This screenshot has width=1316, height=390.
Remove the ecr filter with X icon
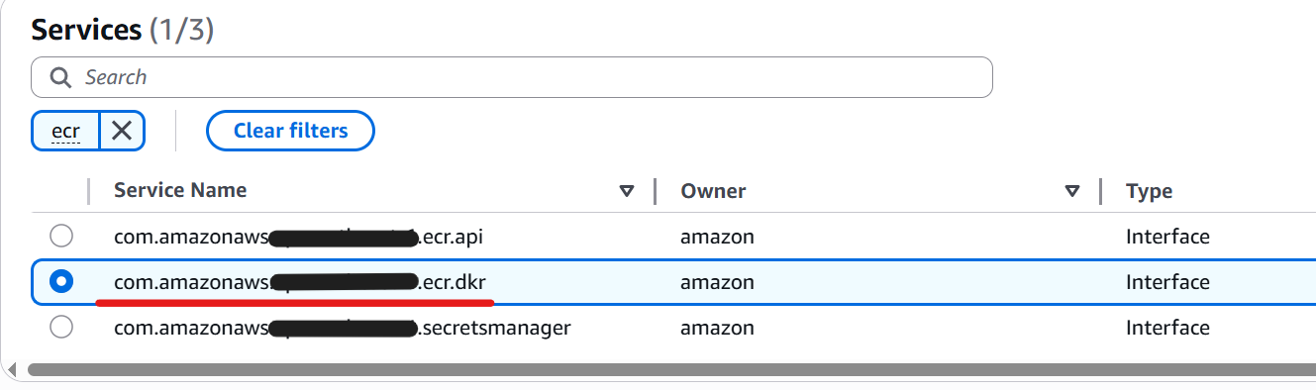click(122, 130)
